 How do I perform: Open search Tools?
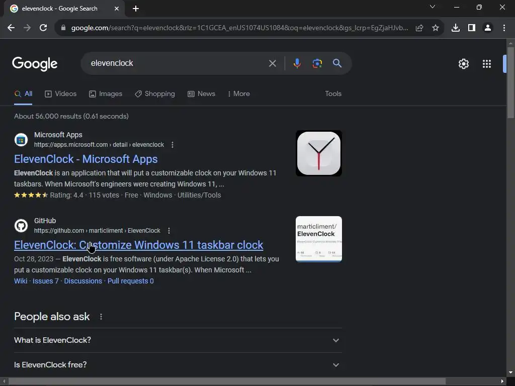333,94
